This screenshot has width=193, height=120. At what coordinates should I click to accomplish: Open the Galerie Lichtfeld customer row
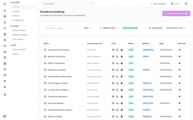(115, 116)
